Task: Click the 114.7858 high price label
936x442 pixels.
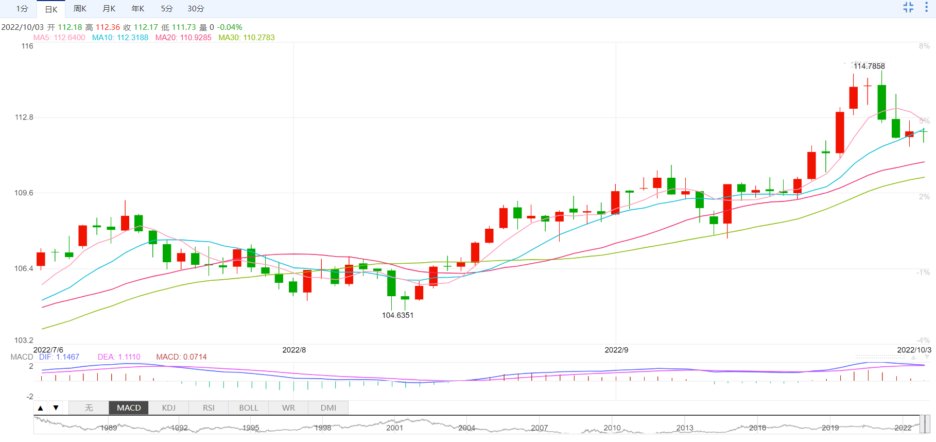Action: 869,66
